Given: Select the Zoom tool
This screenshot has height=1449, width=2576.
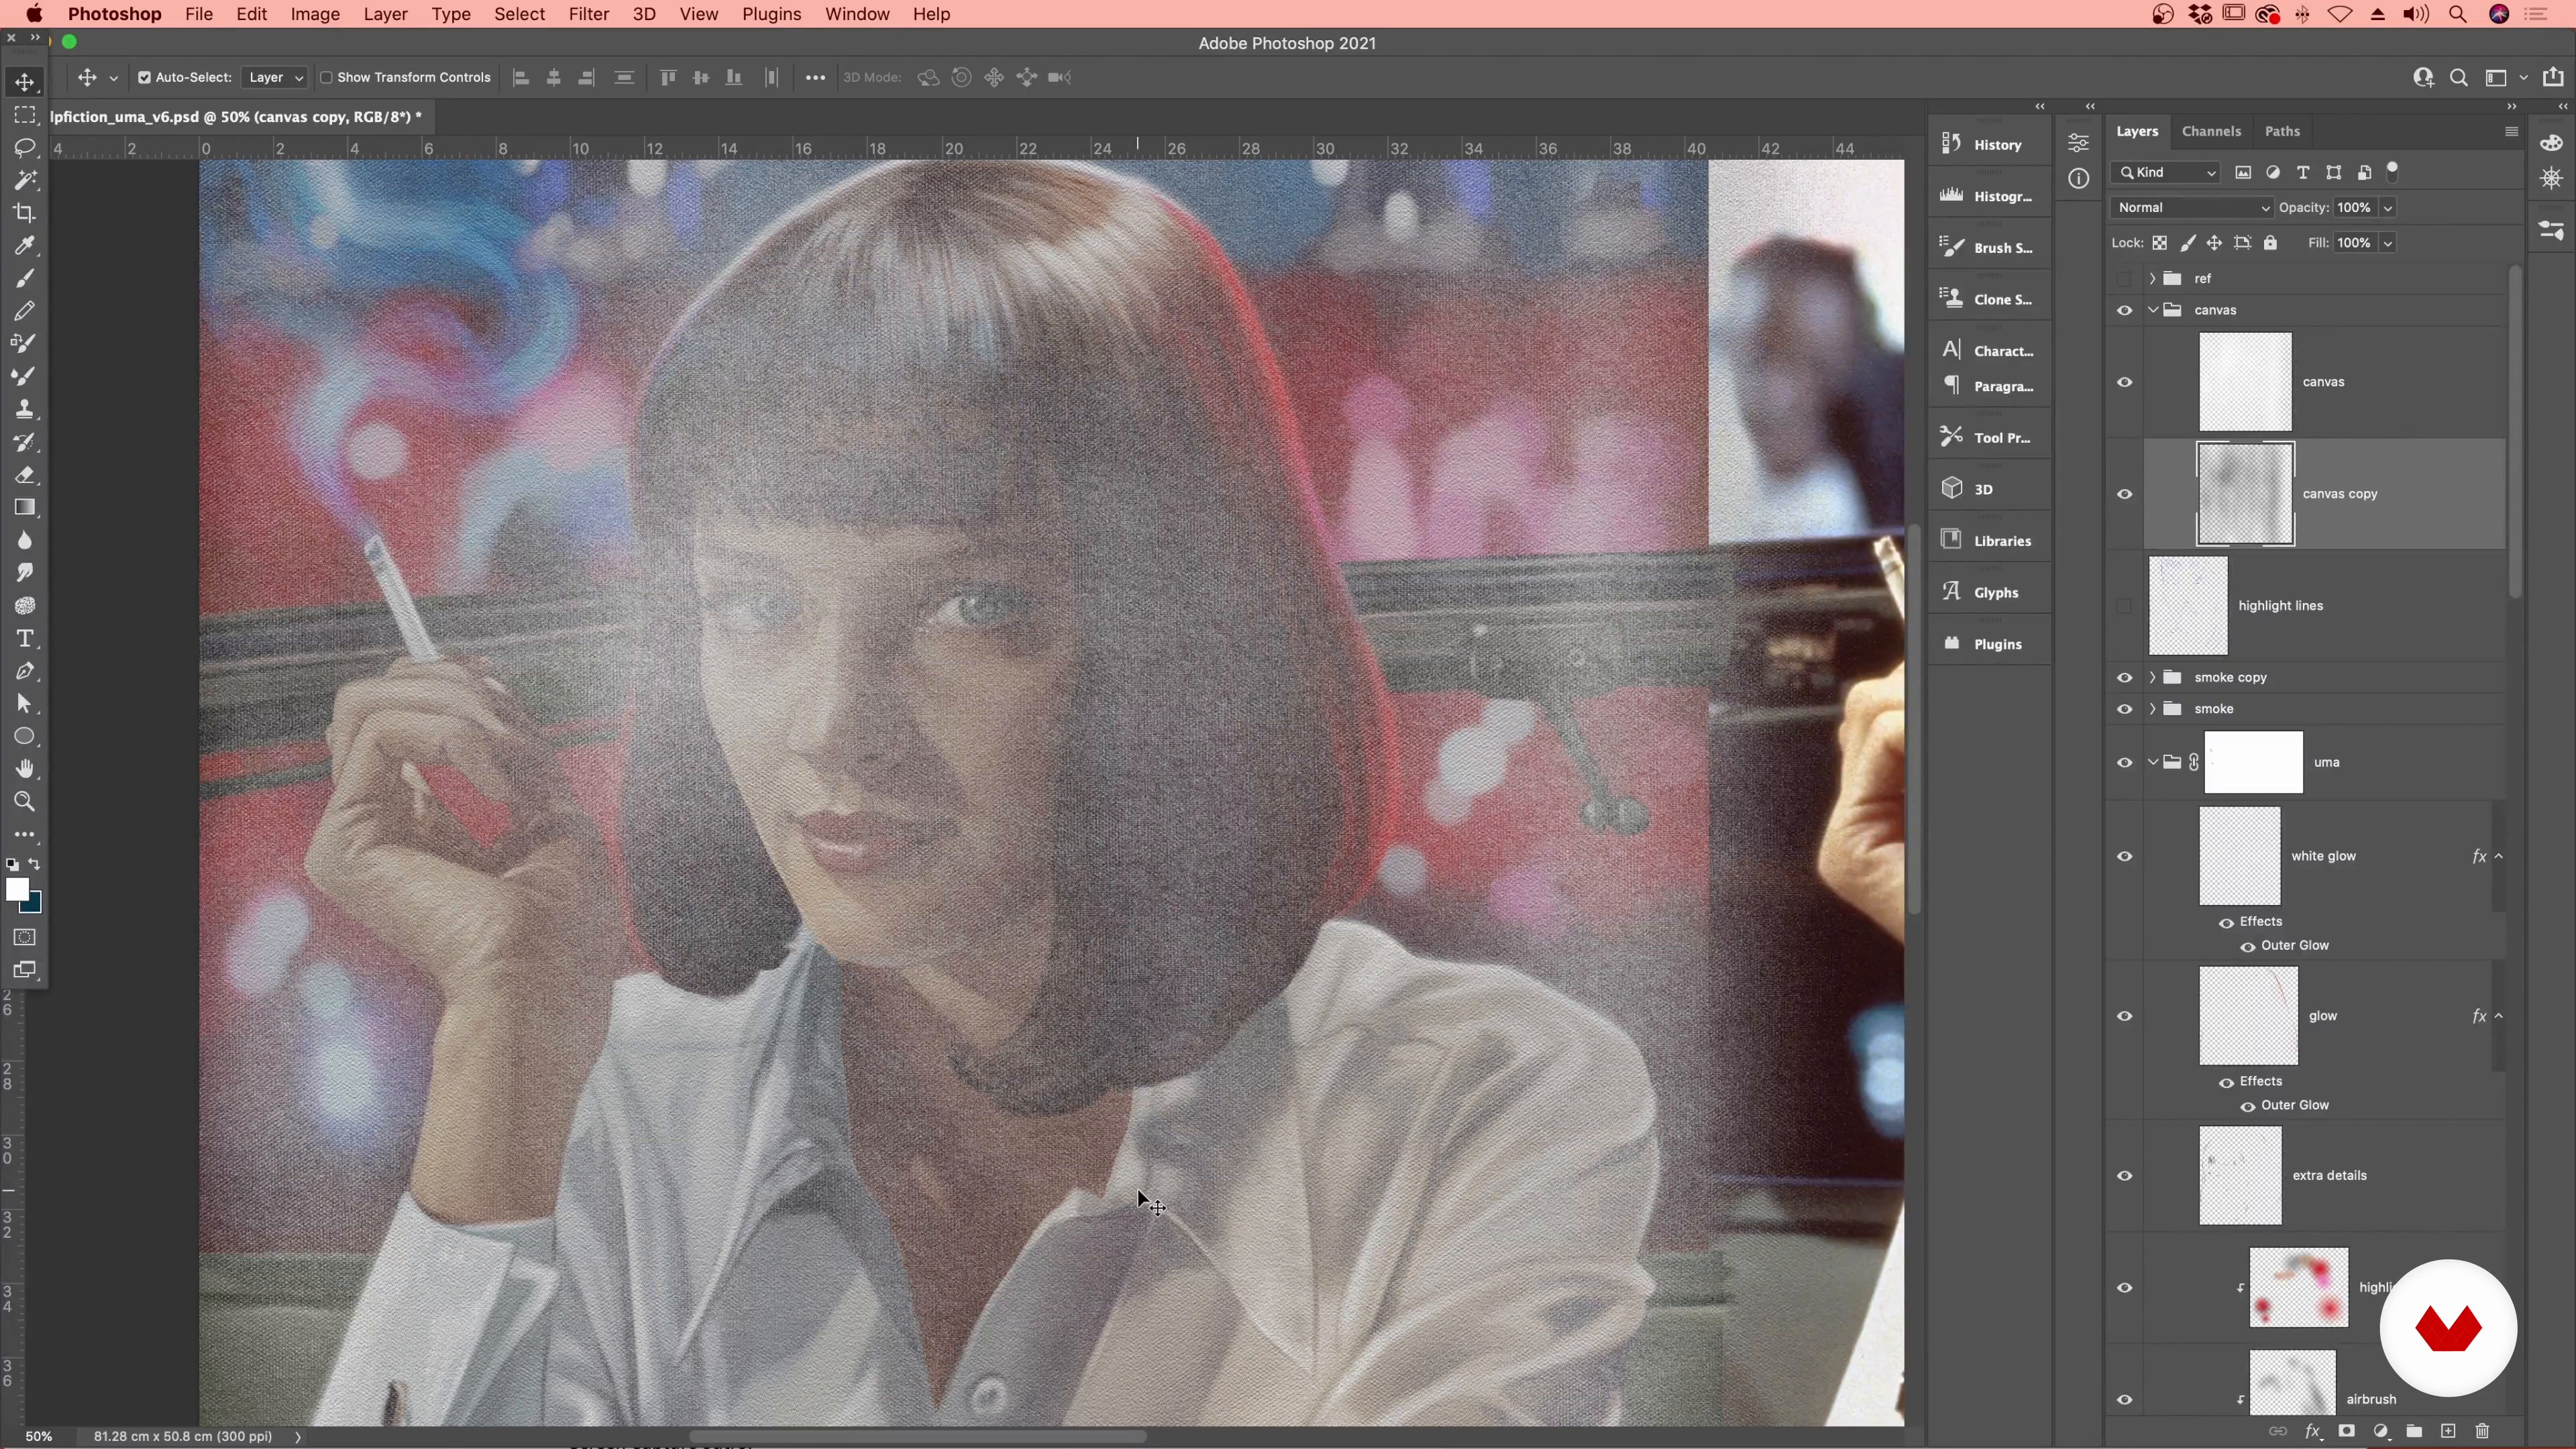Looking at the screenshot, I should 25,802.
